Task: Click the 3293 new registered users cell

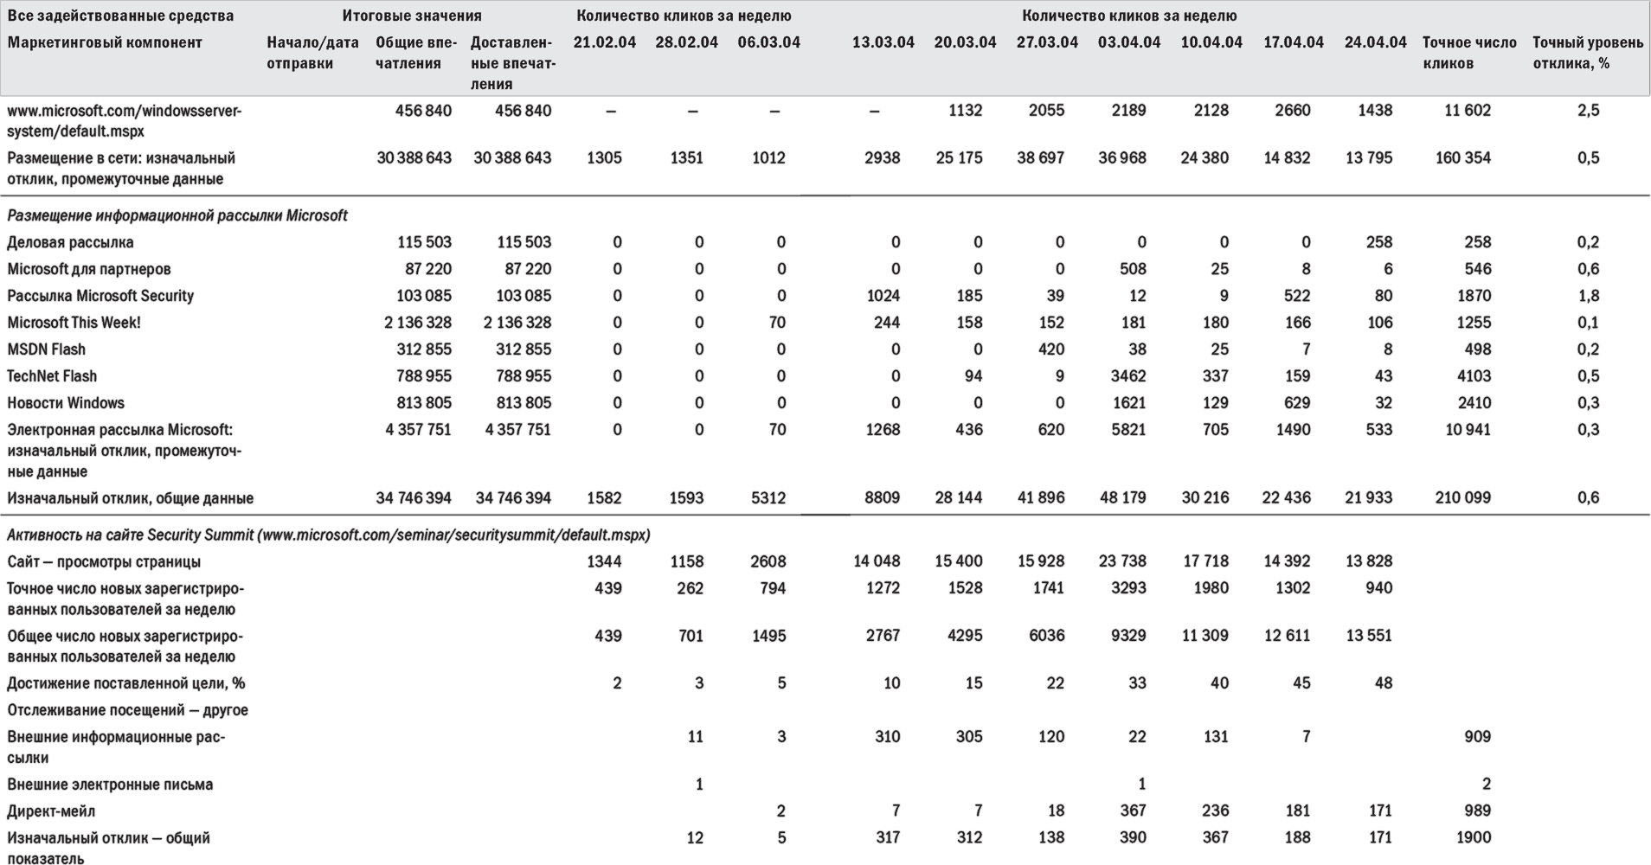Action: pos(1129,588)
